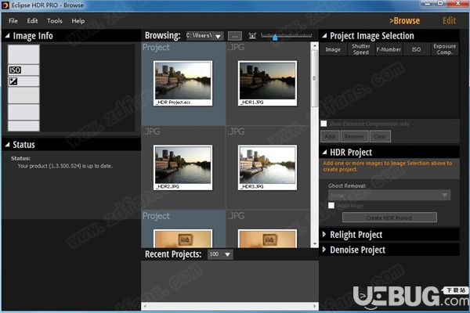Open the Edit menu
Image resolution: width=470 pixels, height=313 pixels.
(x=32, y=21)
